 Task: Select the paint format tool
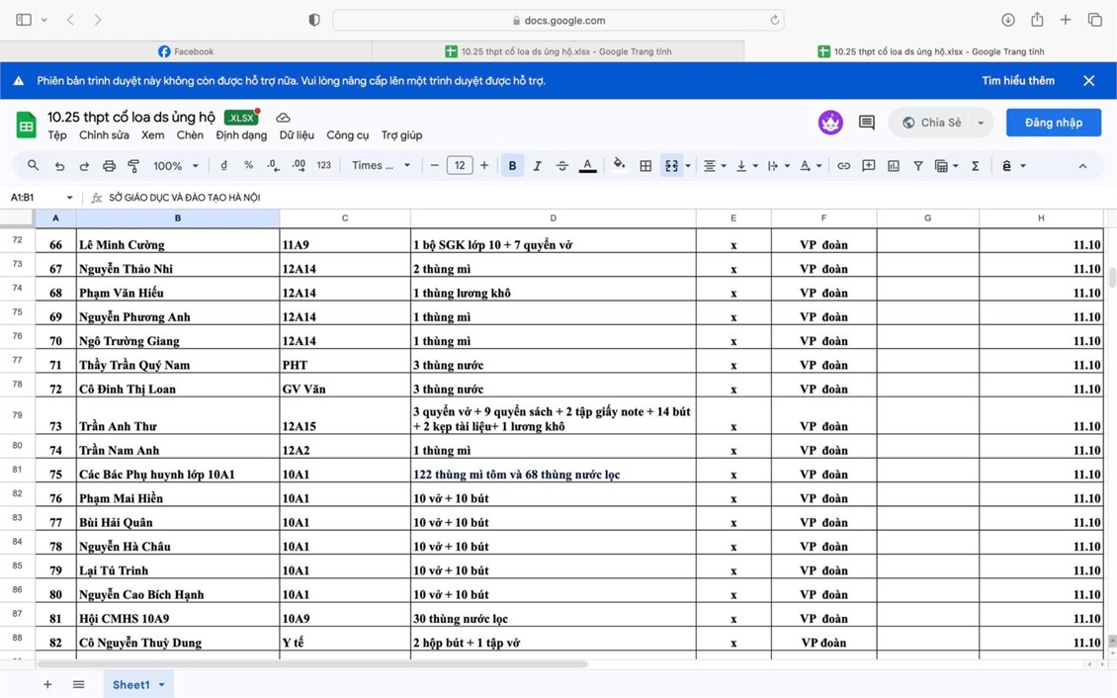(133, 166)
